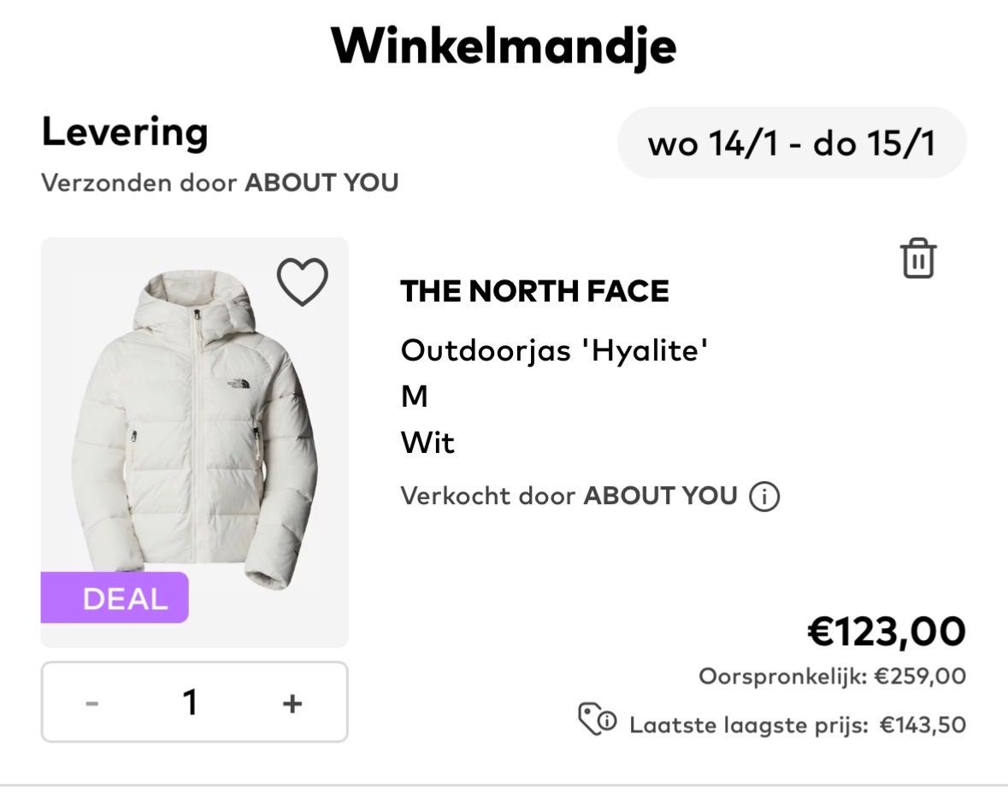This screenshot has width=1008, height=799.
Task: Tap the plus icon to increase quantity
Action: coord(292,702)
